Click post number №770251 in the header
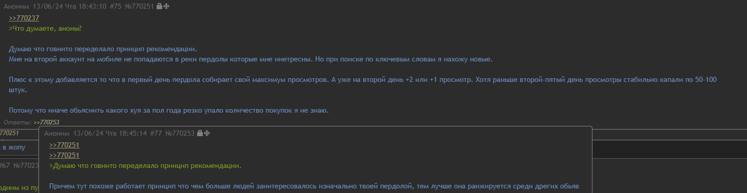 [x=140, y=7]
